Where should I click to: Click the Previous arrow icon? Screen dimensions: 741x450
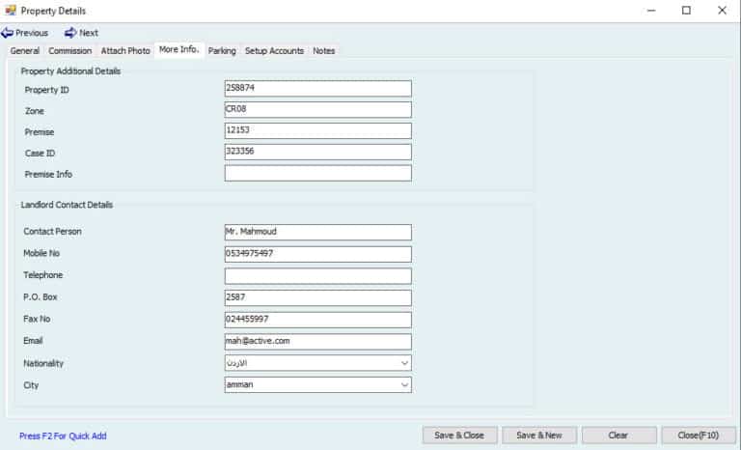click(x=8, y=33)
